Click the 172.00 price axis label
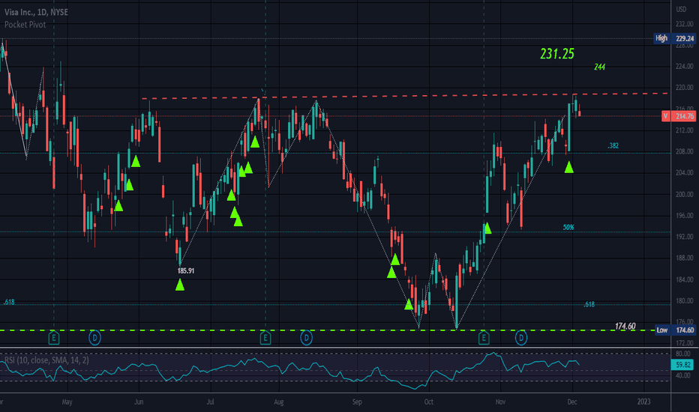 tap(684, 343)
